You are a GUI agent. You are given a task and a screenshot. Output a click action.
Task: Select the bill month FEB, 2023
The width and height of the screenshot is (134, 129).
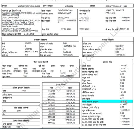tap(110, 13)
